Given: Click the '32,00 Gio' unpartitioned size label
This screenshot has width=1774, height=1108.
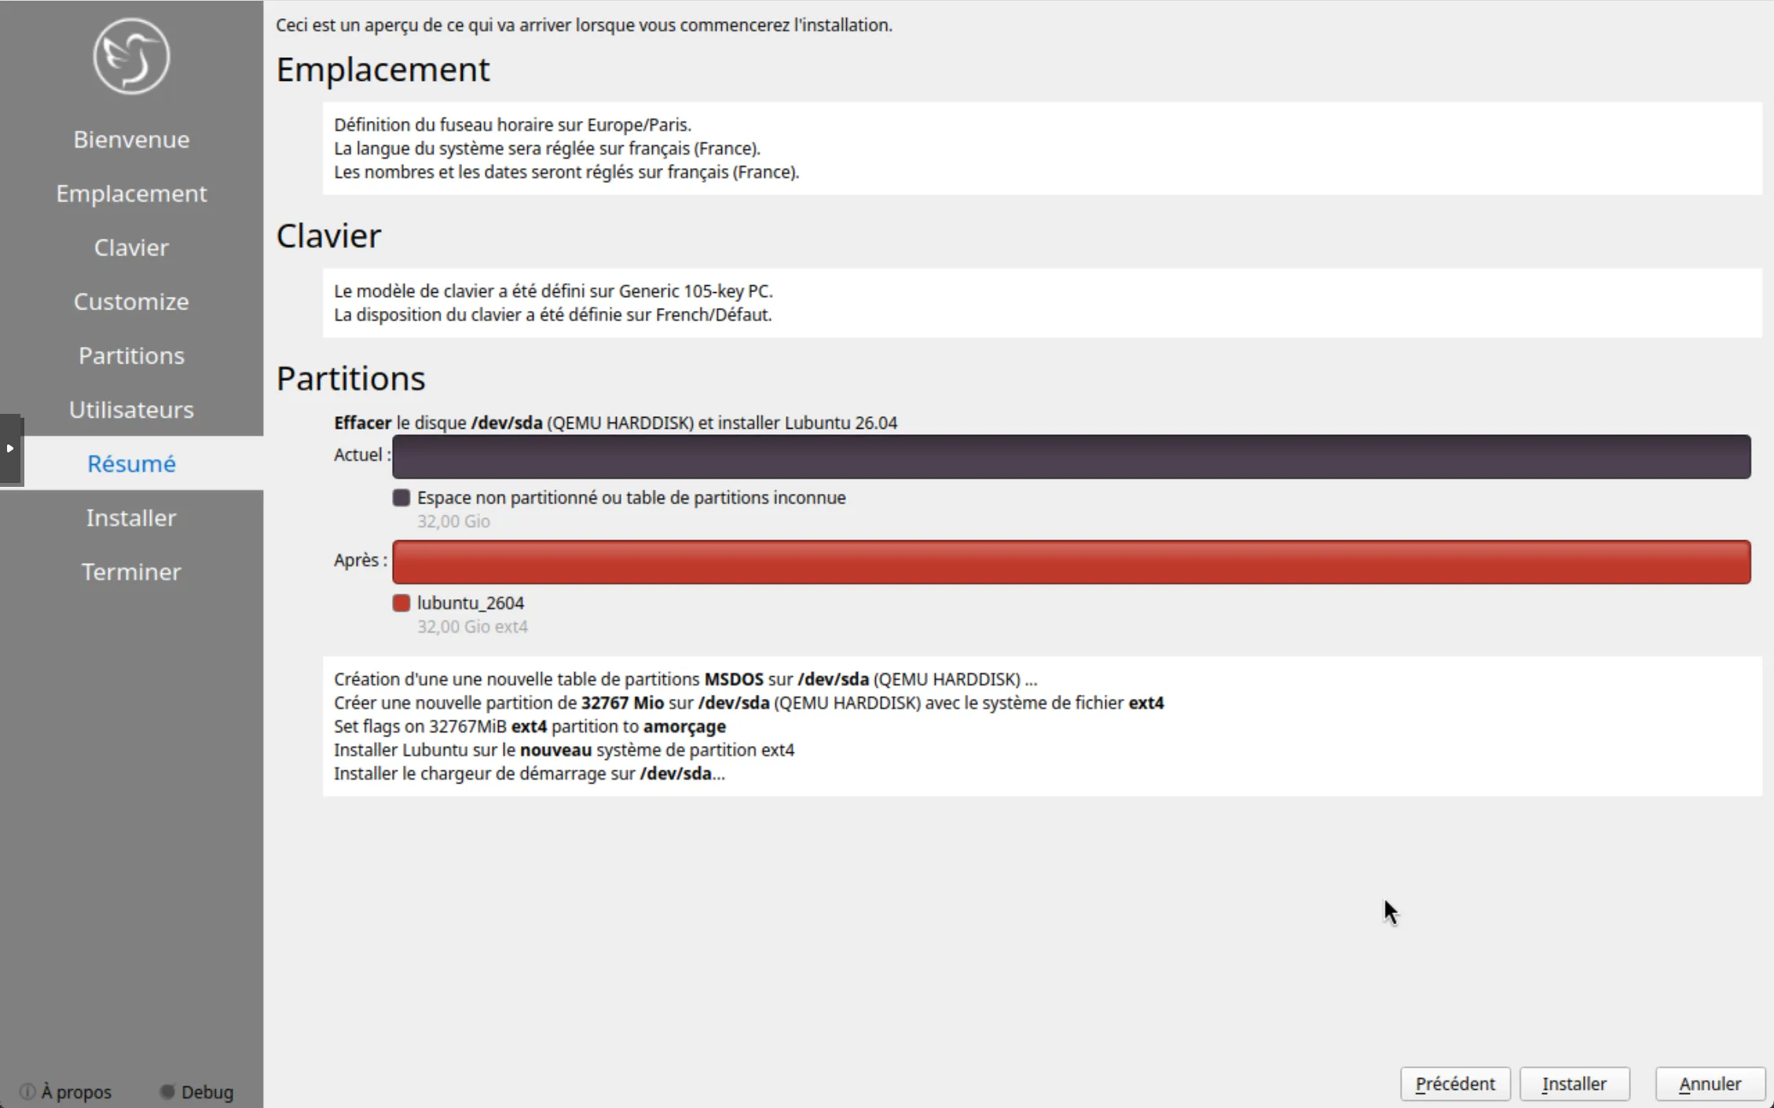Looking at the screenshot, I should click(x=453, y=521).
